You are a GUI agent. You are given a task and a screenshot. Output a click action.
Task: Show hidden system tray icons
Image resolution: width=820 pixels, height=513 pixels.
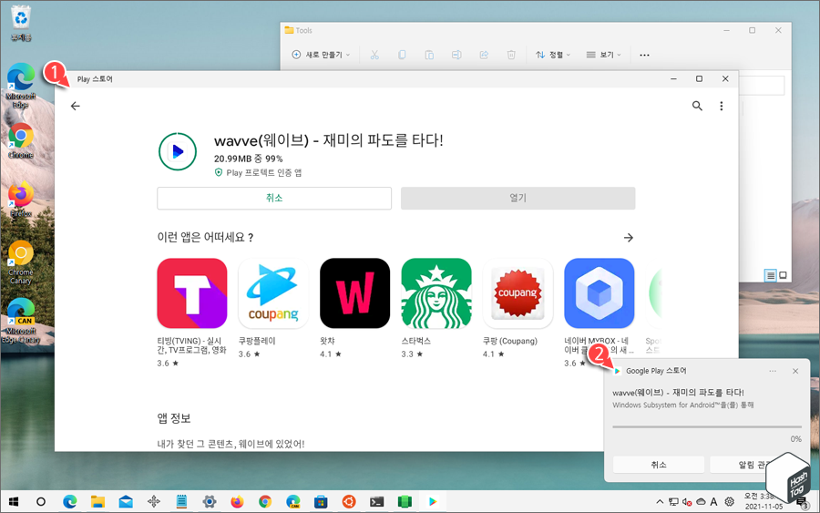(660, 502)
